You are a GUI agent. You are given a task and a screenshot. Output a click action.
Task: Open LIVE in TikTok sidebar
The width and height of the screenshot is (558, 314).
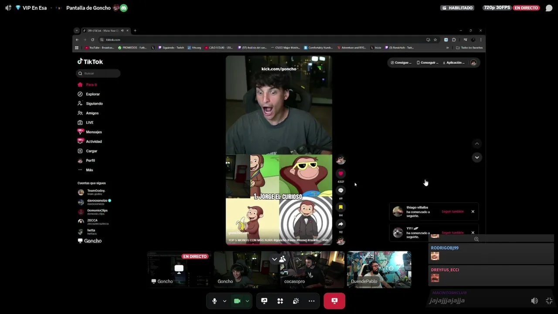point(89,123)
